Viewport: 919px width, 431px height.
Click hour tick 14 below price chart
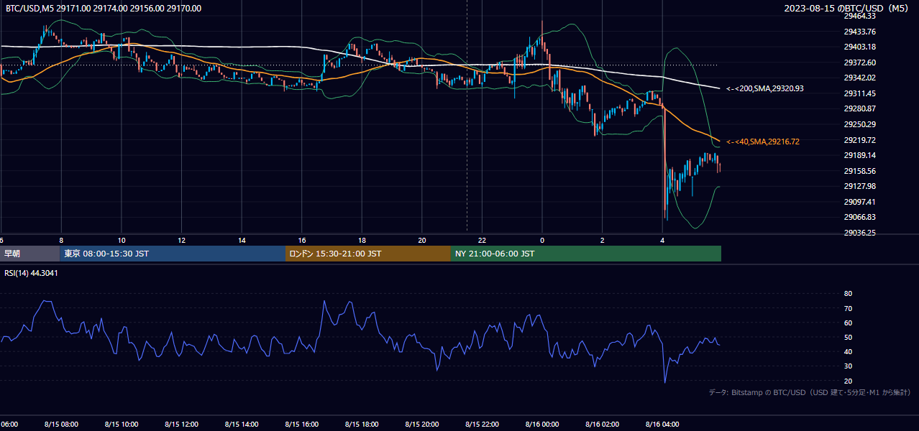click(242, 240)
